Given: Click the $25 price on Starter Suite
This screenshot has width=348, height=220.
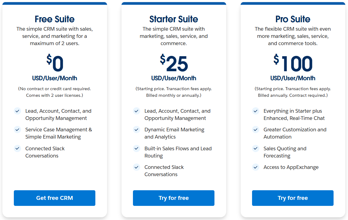Looking at the screenshot, I should tap(174, 64).
